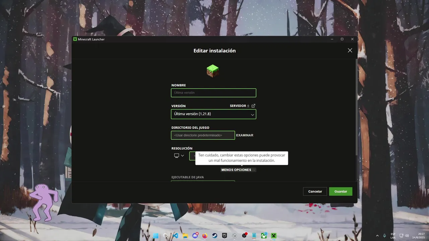The width and height of the screenshot is (429, 241).
Task: Close the Editar instalación dialog with X
Action: [350, 51]
